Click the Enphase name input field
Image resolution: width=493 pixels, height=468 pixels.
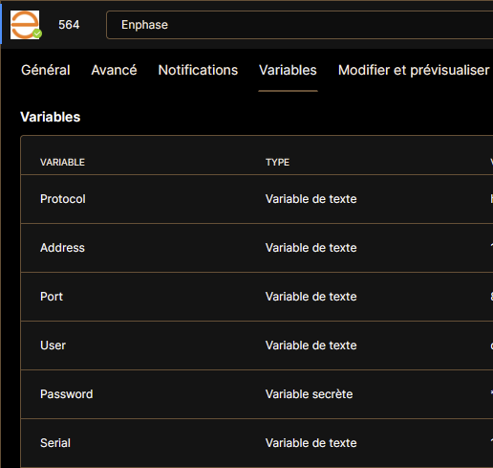pyautogui.click(x=299, y=25)
